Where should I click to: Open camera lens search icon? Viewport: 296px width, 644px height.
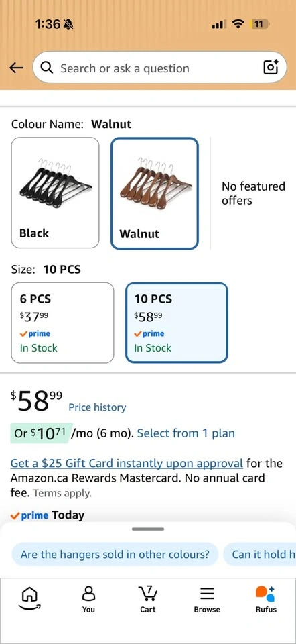point(270,67)
